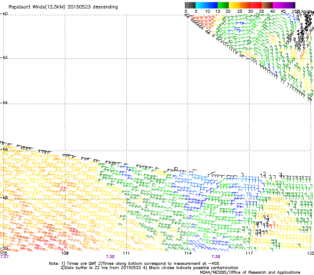
Task: Click the 7:38 time label beside longitude 111
Action: point(110,257)
